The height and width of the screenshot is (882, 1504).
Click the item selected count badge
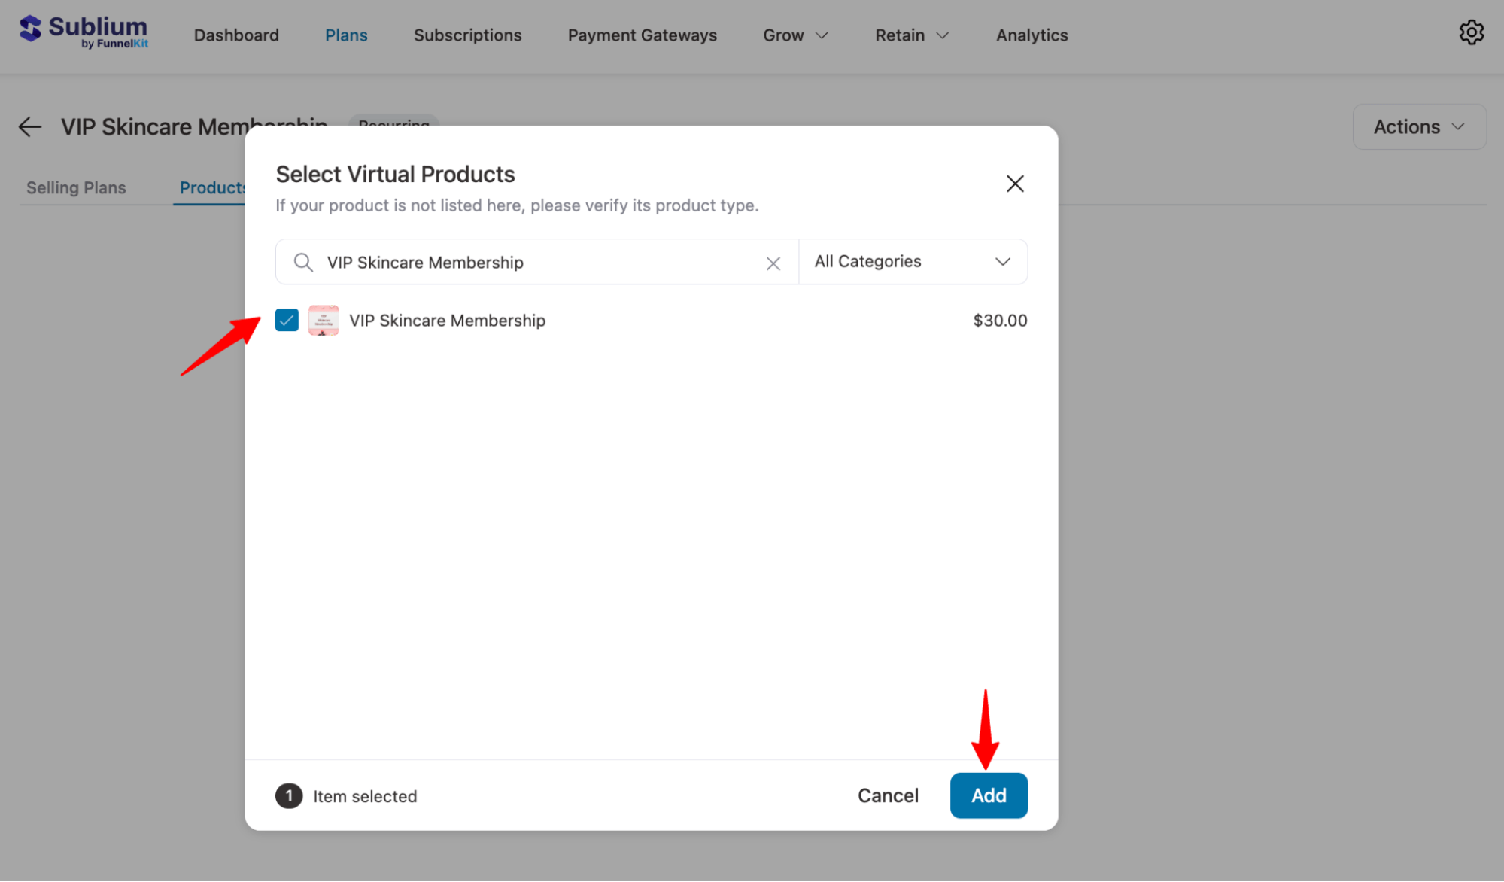click(x=288, y=795)
